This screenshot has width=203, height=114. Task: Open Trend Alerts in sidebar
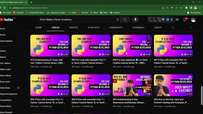pos(6,106)
